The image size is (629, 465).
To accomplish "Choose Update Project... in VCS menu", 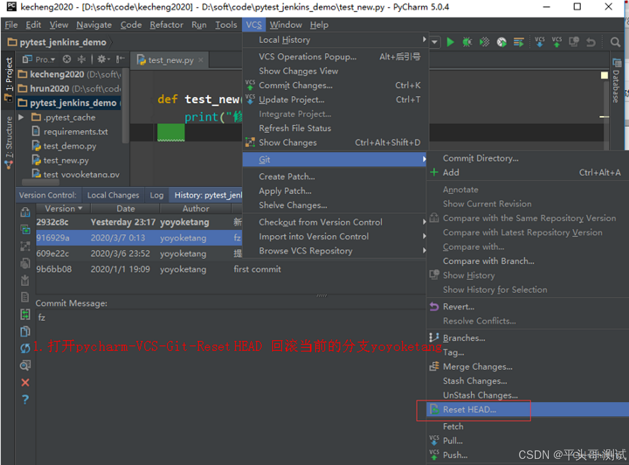I will [x=336, y=100].
